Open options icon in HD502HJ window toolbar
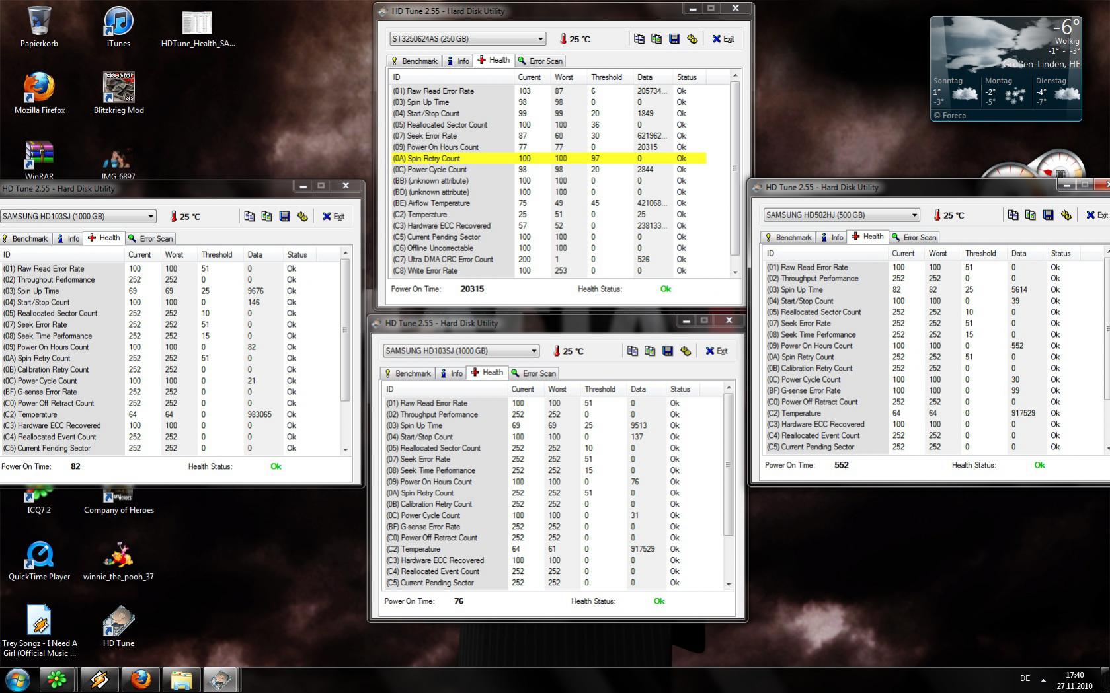This screenshot has height=693, width=1110. pos(1066,215)
